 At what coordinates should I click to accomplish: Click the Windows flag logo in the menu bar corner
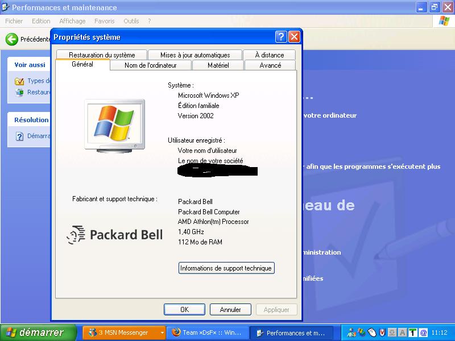(x=444, y=21)
